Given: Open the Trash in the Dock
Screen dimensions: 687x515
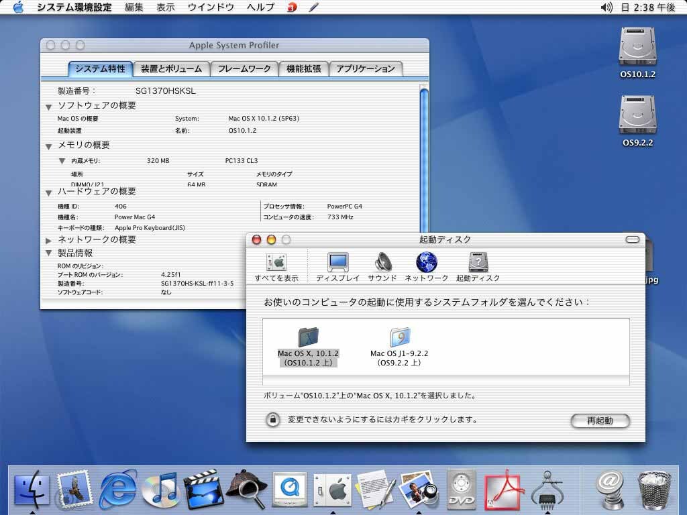Looking at the screenshot, I should [x=653, y=489].
